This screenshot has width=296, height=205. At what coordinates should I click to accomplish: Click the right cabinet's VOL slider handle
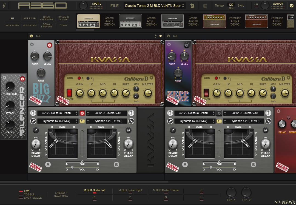click(x=211, y=167)
